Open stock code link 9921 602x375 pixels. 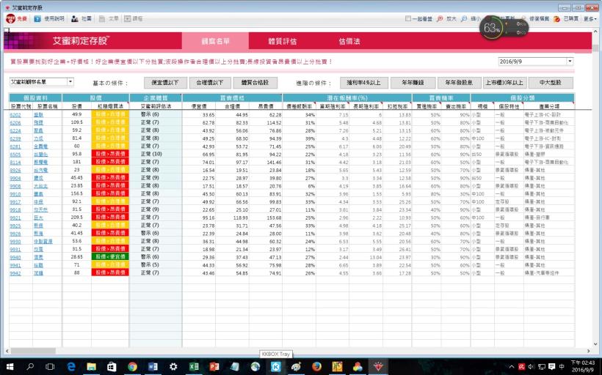[x=15, y=218]
